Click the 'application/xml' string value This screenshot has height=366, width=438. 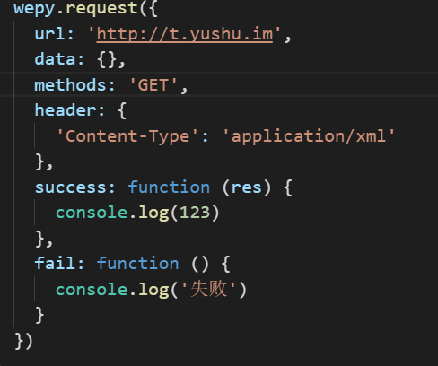click(x=309, y=136)
